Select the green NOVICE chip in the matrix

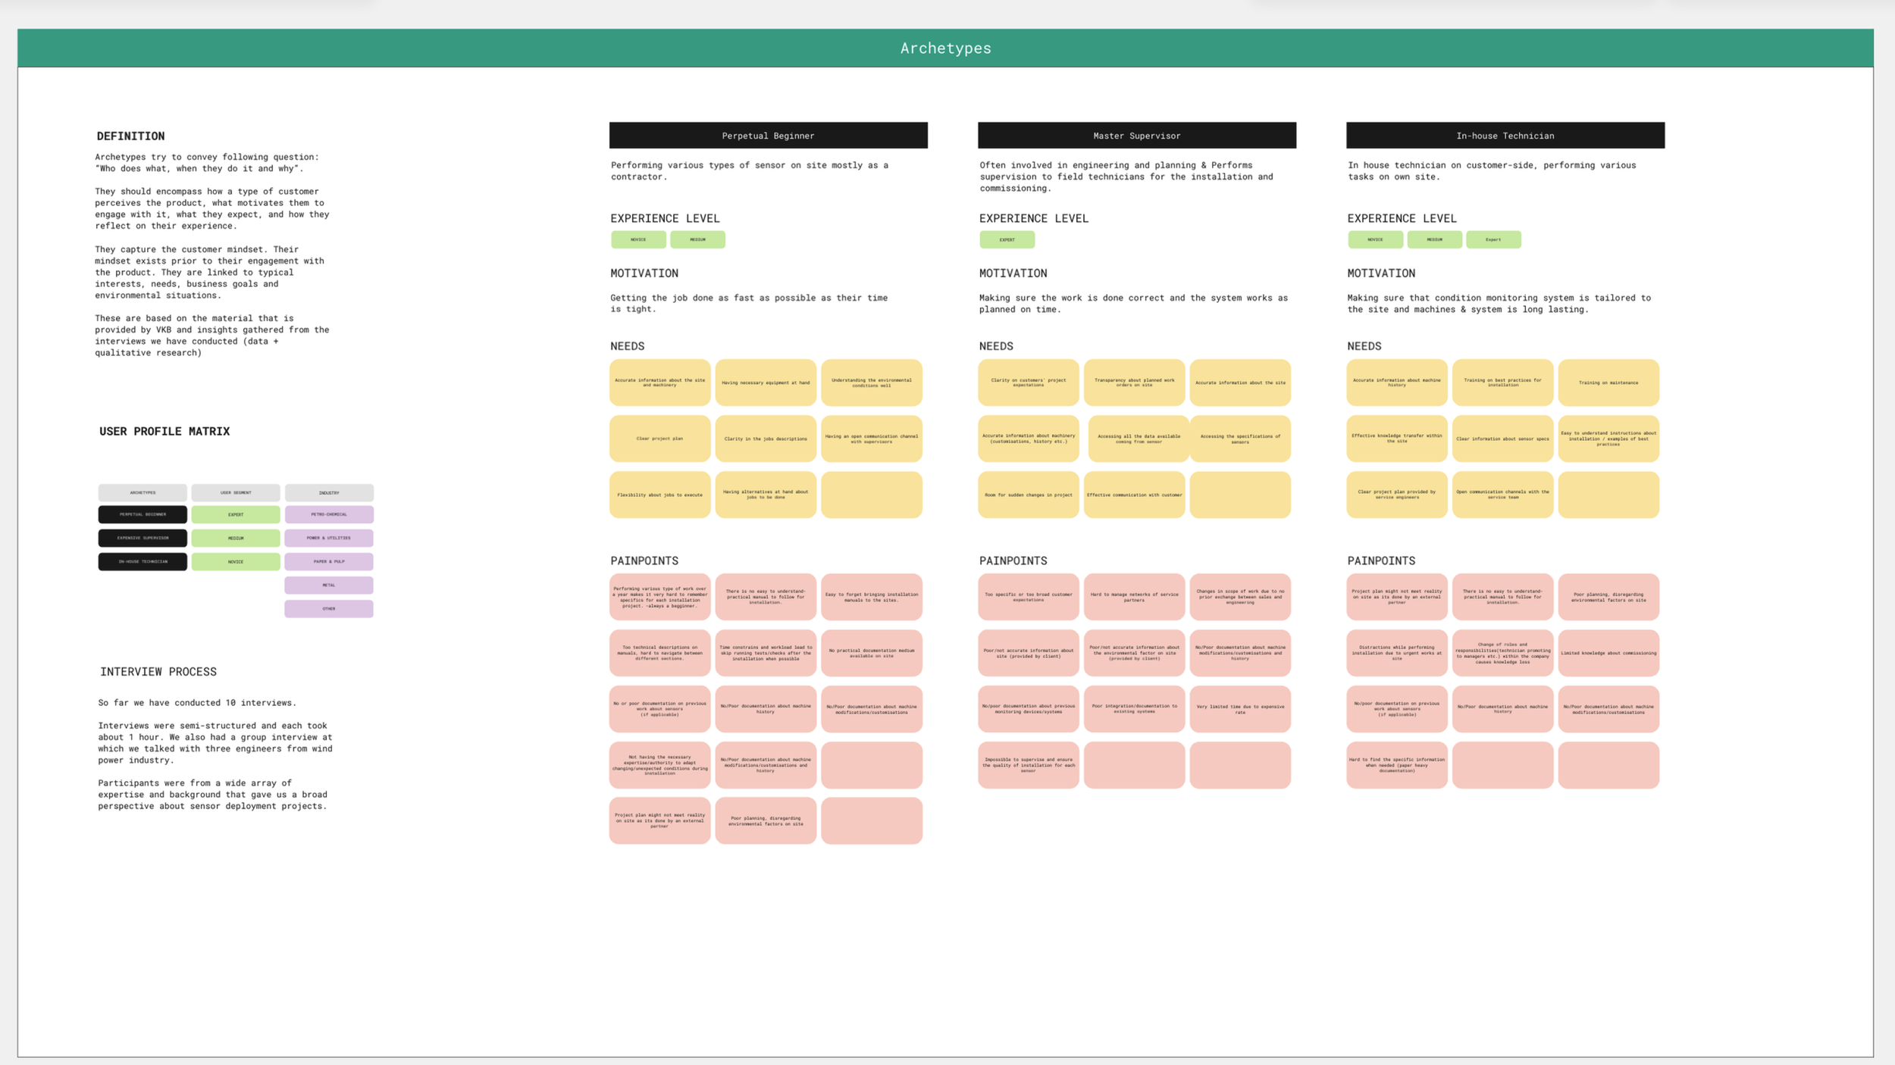236,561
